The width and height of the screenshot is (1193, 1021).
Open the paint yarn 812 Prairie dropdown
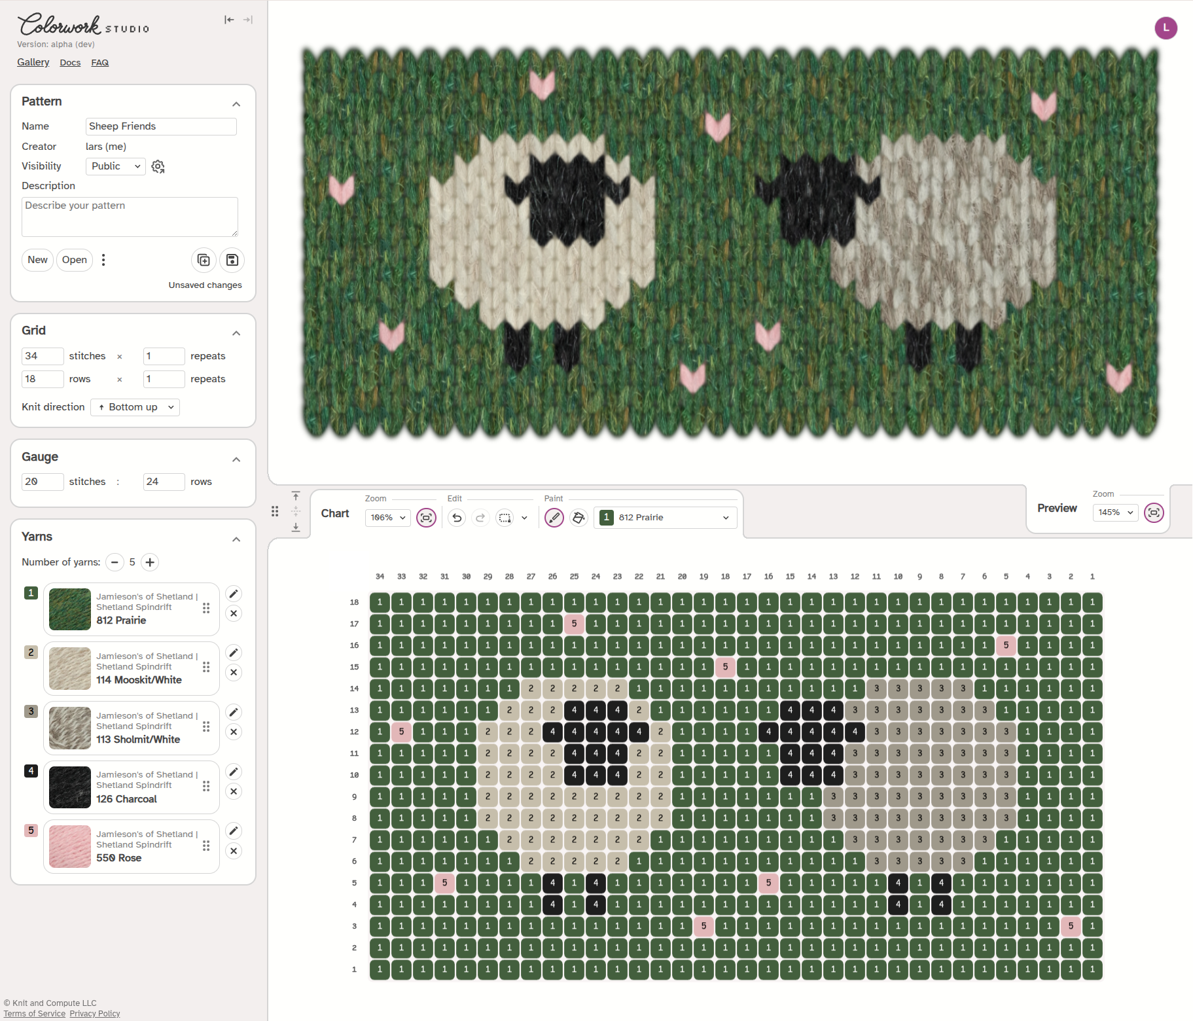point(666,518)
